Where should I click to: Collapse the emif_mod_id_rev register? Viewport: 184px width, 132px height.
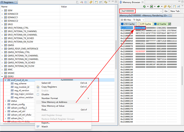[x=5, y=80]
